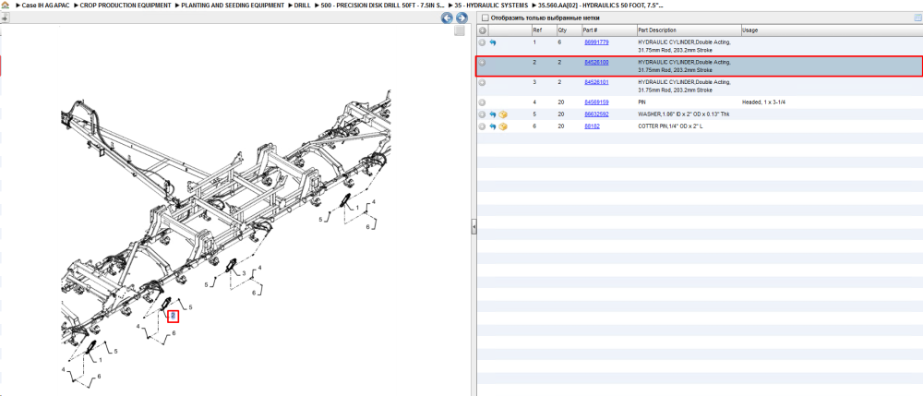
Task: Click the round add icon for the COTTER PIN row
Action: pos(482,126)
